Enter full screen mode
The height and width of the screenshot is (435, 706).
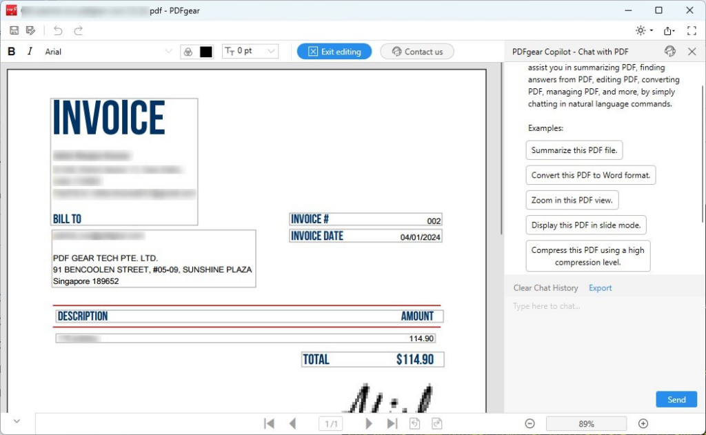click(x=692, y=30)
